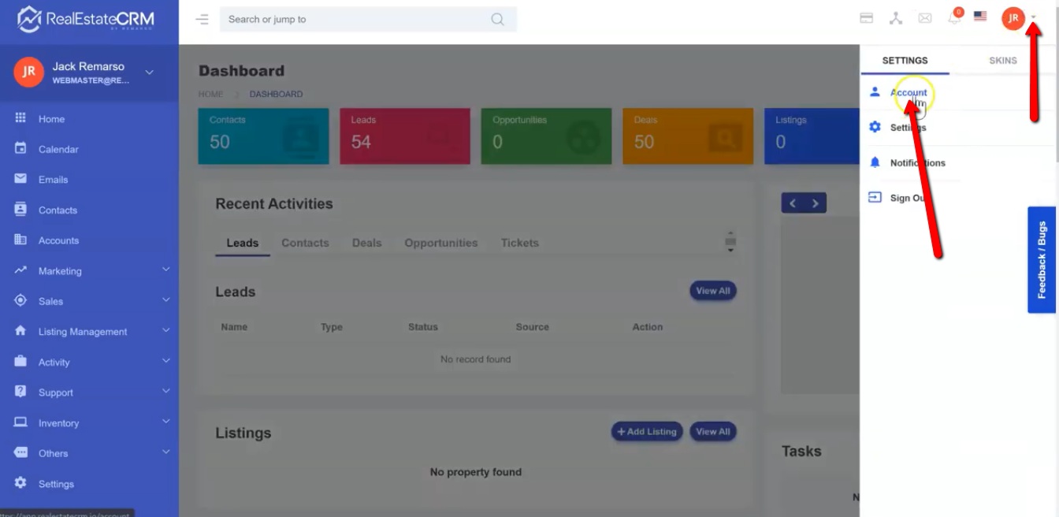
Task: Choose Account in the settings panel
Action: tap(909, 93)
